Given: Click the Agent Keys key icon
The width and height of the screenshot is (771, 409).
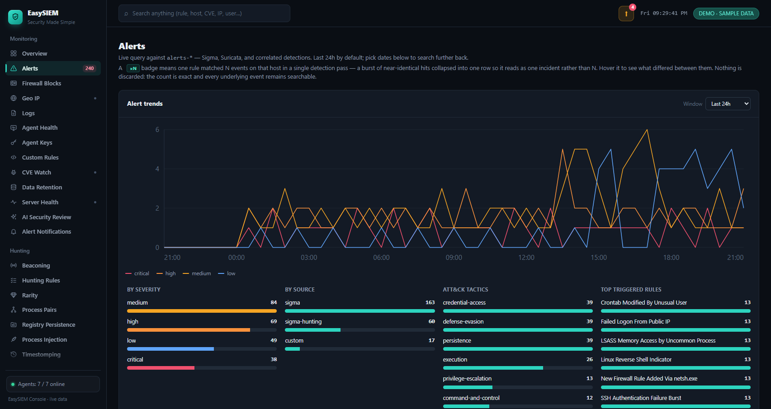Looking at the screenshot, I should [x=14, y=143].
